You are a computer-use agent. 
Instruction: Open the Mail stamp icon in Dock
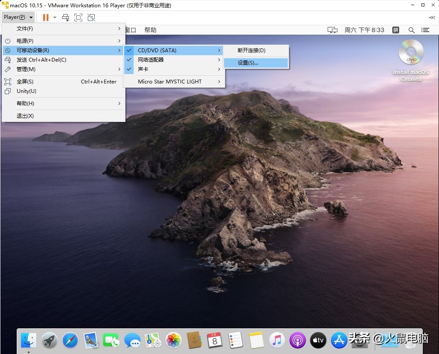click(91, 340)
